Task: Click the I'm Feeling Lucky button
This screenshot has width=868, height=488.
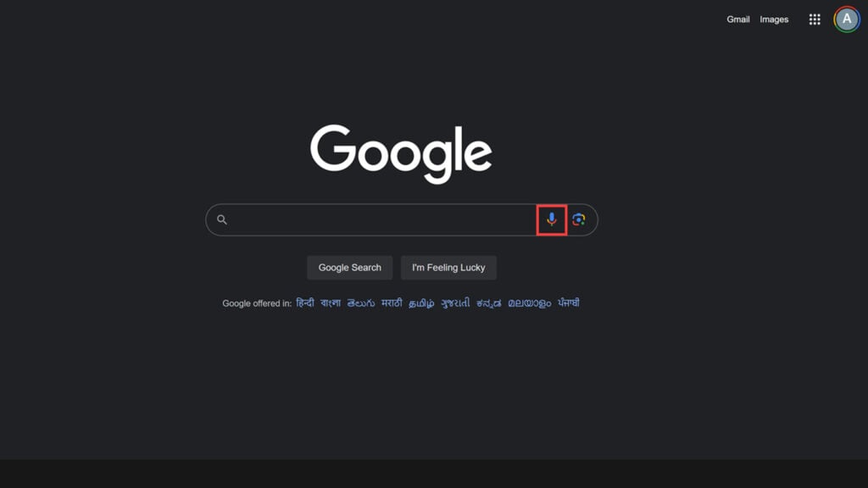Action: [448, 268]
